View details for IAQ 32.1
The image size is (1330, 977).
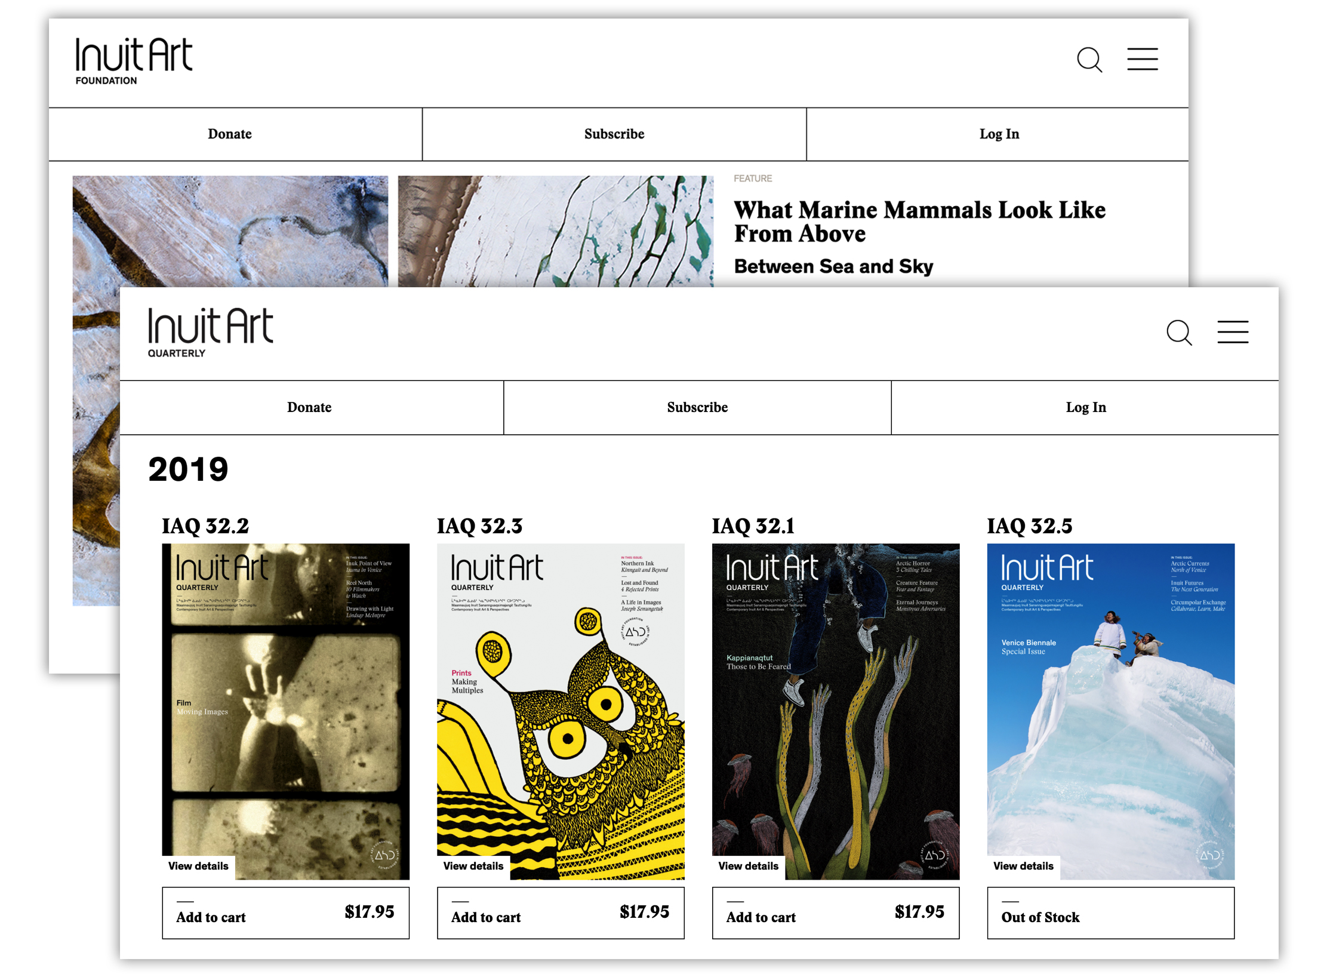tap(749, 867)
